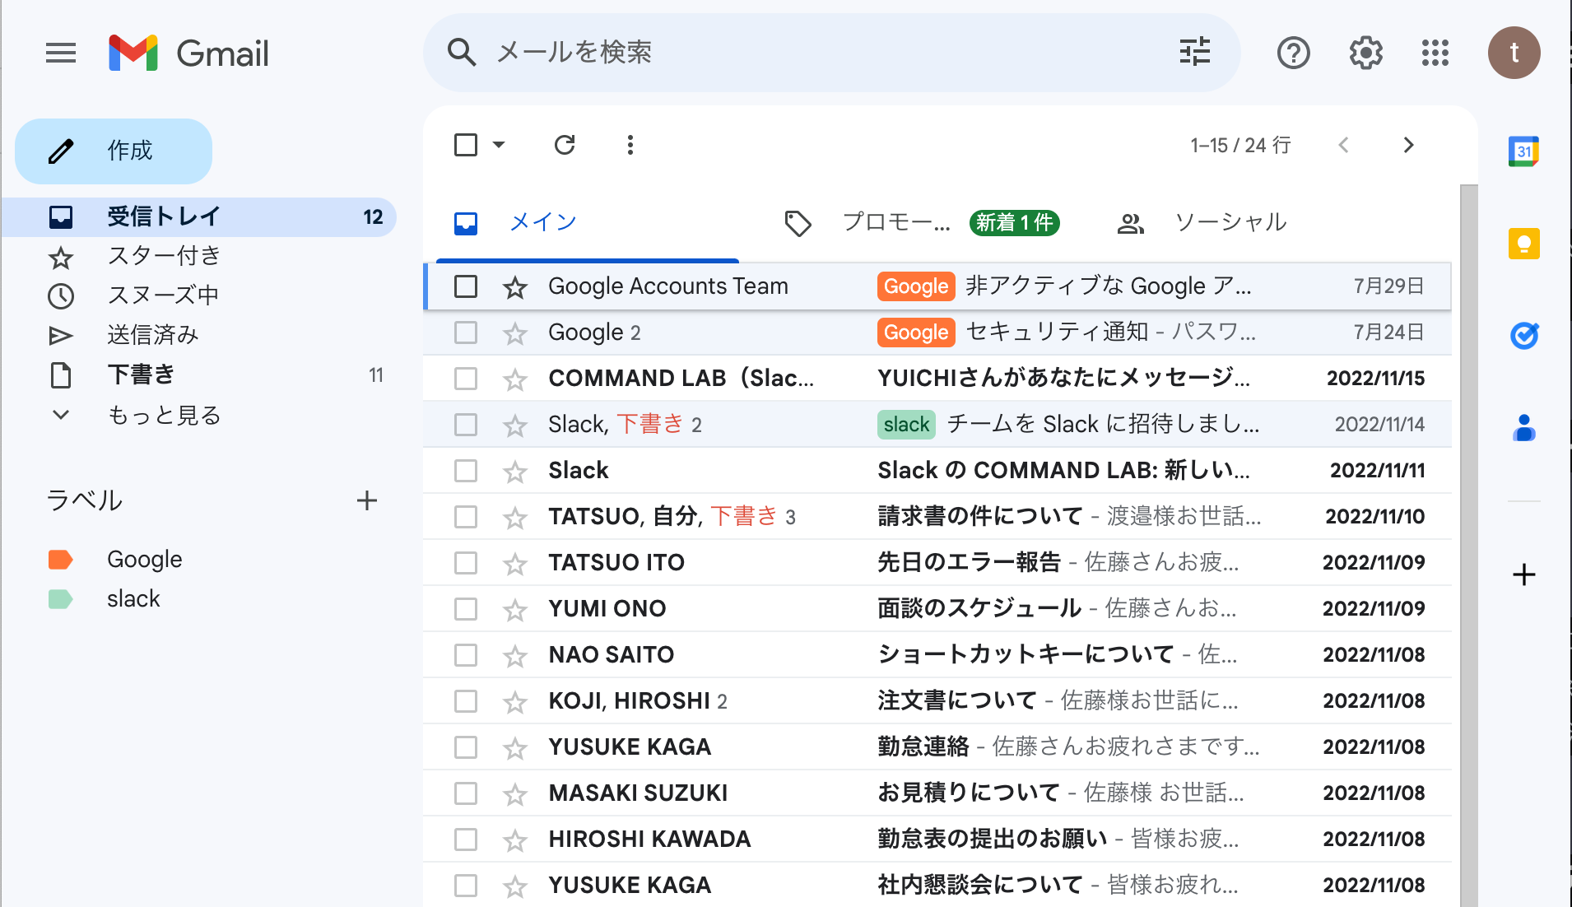
Task: Switch to the メイン tab
Action: pos(588,222)
